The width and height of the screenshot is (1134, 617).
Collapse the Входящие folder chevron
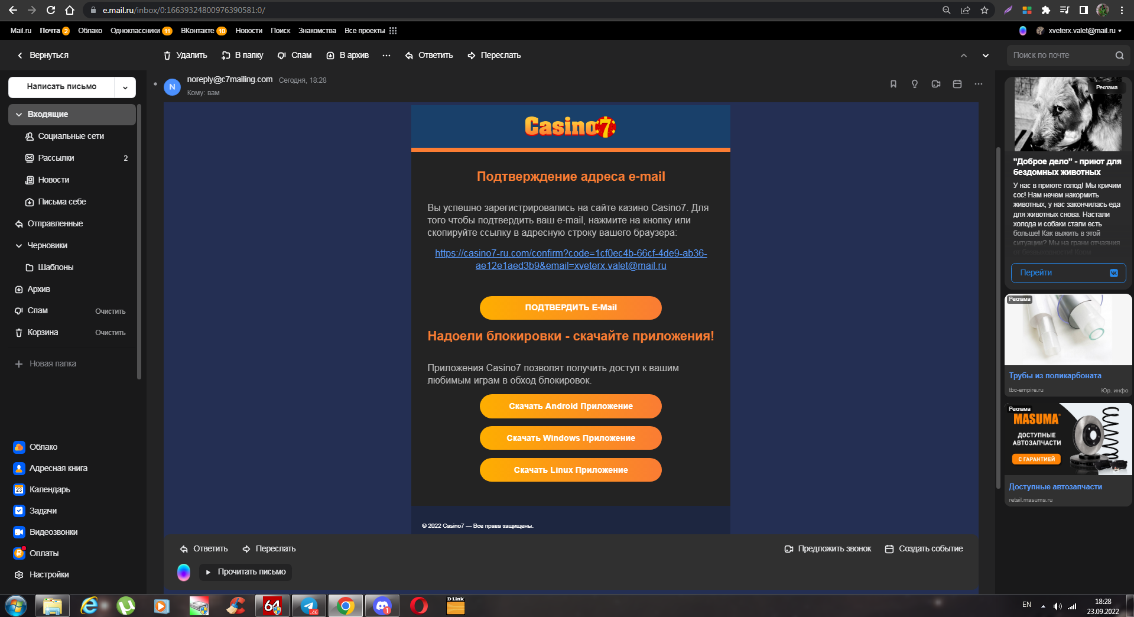point(19,115)
